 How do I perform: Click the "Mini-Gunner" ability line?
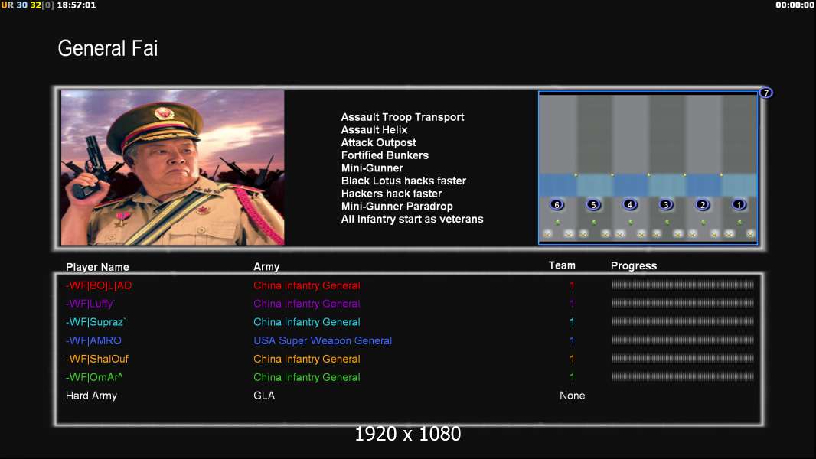(372, 168)
